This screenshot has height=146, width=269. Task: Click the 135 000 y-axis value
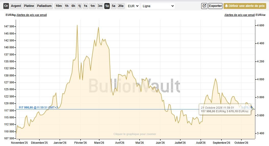(x=9, y=61)
